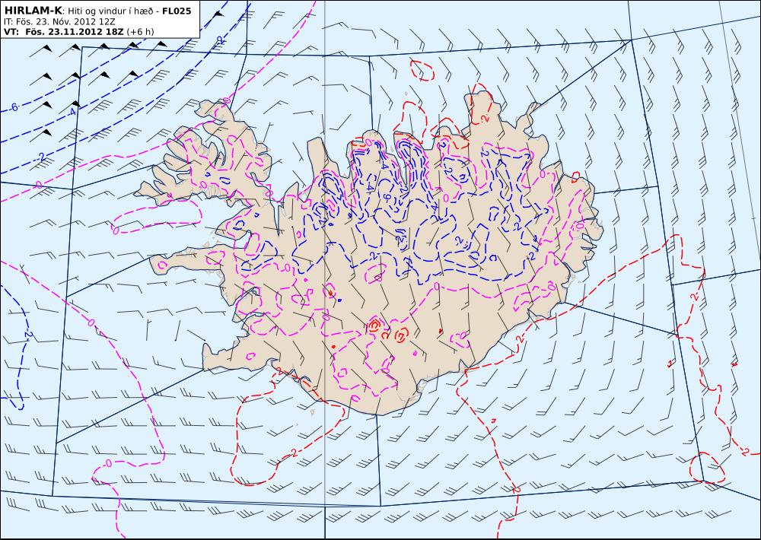Click the 'VT: Fös. 23.11.2012 18Z' valid time
This screenshot has width=761, height=540.
[64, 31]
